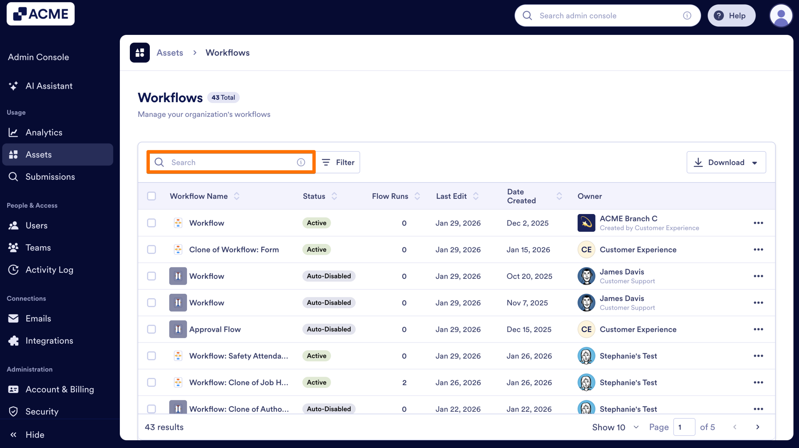The height and width of the screenshot is (448, 799).
Task: Open the Activity Log
Action: 49,270
